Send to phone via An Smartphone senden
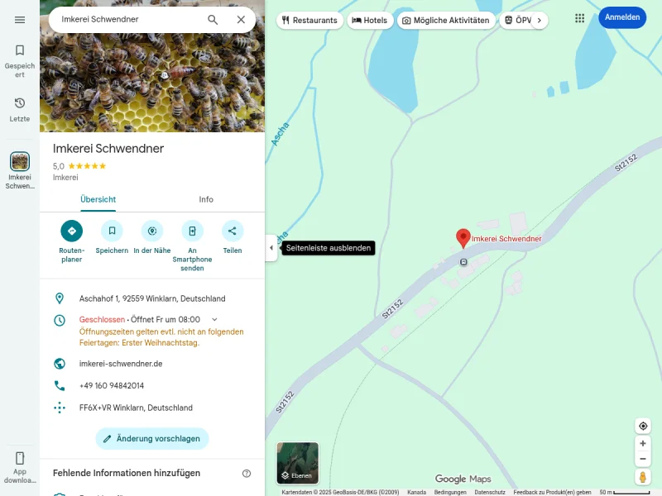The height and width of the screenshot is (496, 662). tap(192, 231)
